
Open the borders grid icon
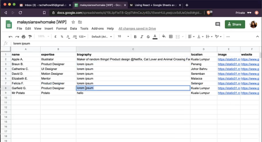171,37
